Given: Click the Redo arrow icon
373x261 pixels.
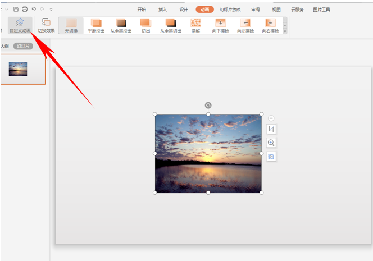Looking at the screenshot, I should 42,10.
